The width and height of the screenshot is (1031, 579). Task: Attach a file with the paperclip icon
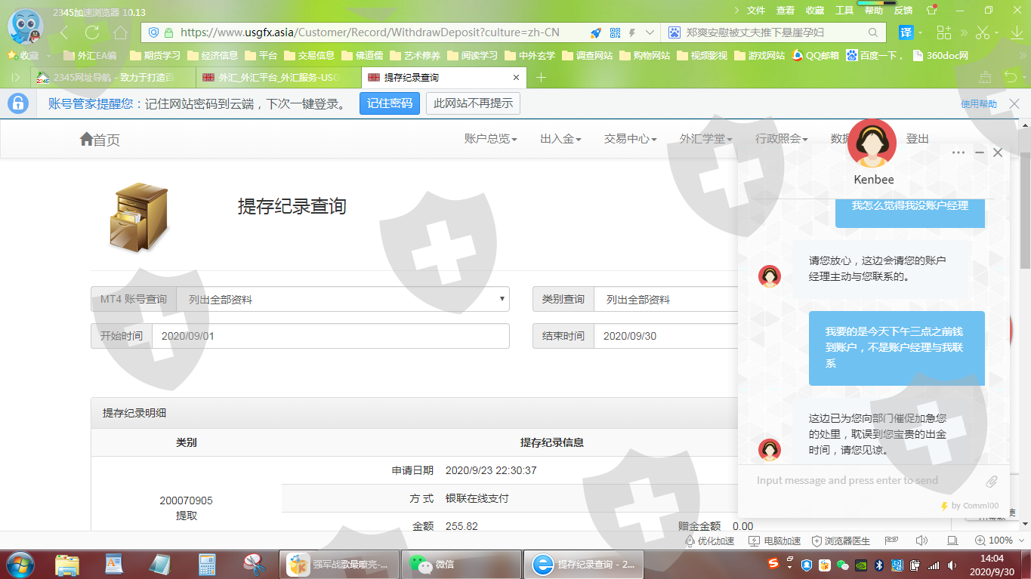coord(992,481)
